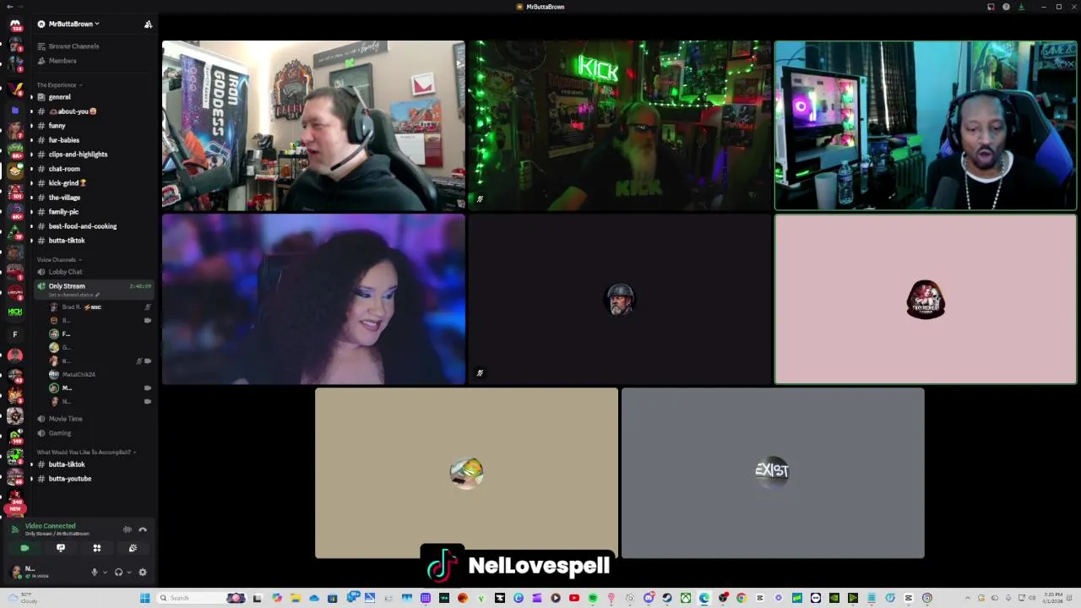
Task: Collapse The Experience category
Action: pyautogui.click(x=59, y=85)
